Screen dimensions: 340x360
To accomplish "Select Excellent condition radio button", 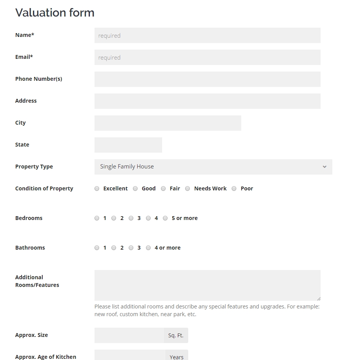I will click(97, 188).
